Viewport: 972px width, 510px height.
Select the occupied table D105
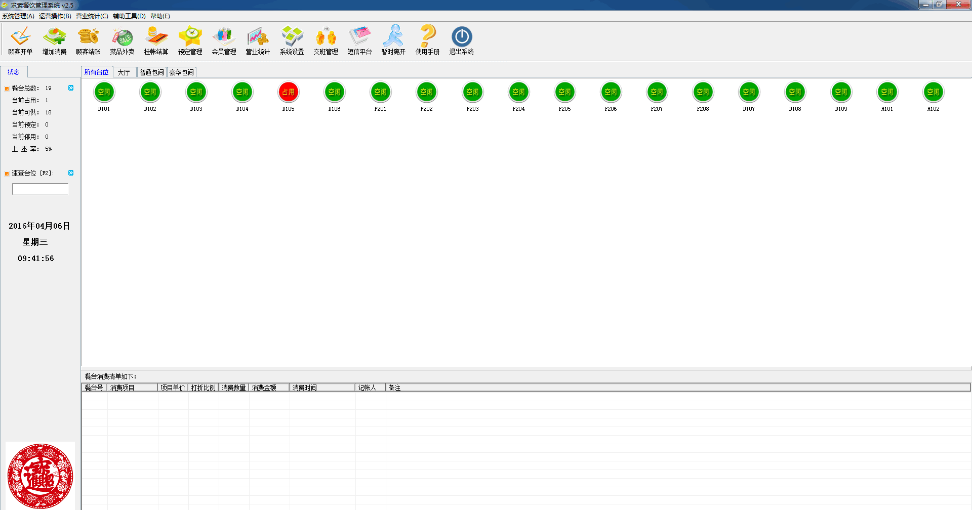(x=288, y=92)
